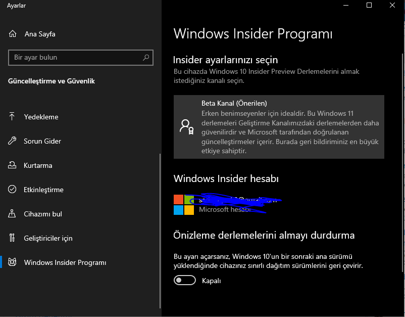Select Kurtarma in the sidebar
405x317 pixels.
(80, 165)
